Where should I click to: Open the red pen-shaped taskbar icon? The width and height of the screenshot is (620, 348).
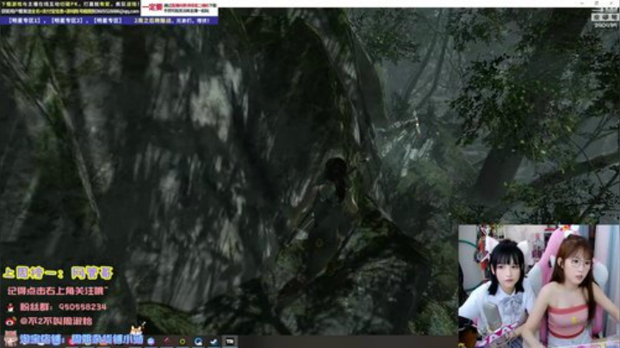tap(166, 341)
